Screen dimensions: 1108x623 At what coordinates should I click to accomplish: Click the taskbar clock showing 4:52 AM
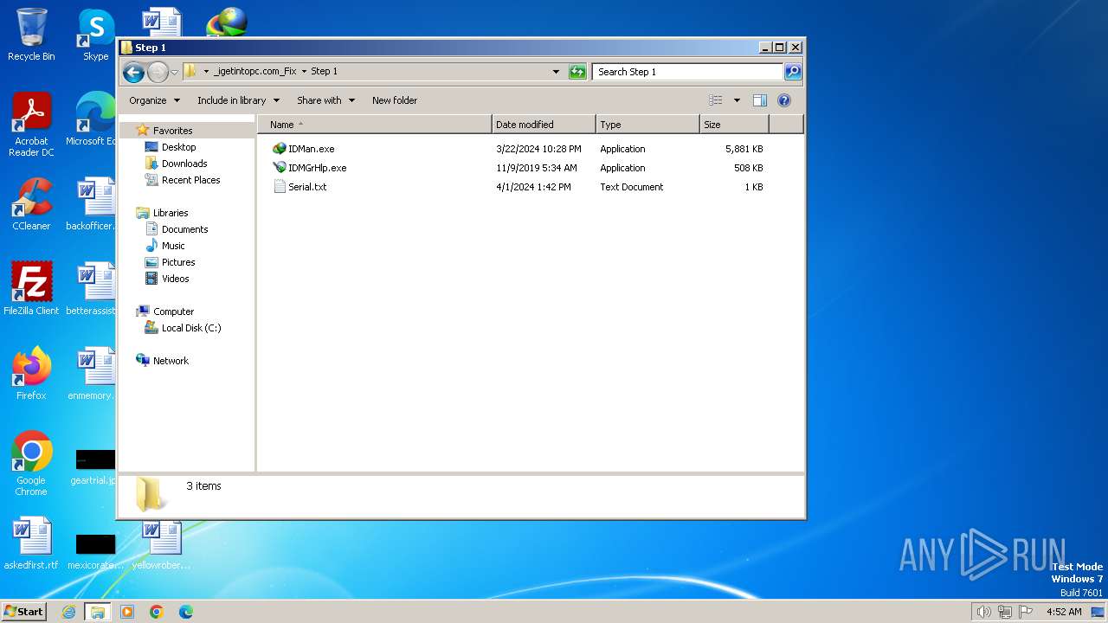point(1064,612)
